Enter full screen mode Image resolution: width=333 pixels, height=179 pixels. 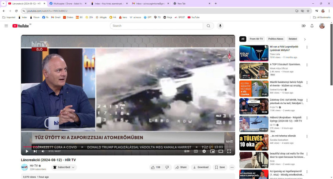point(229,151)
